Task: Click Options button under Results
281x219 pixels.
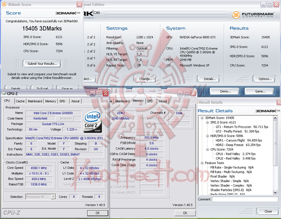Action: point(264,79)
